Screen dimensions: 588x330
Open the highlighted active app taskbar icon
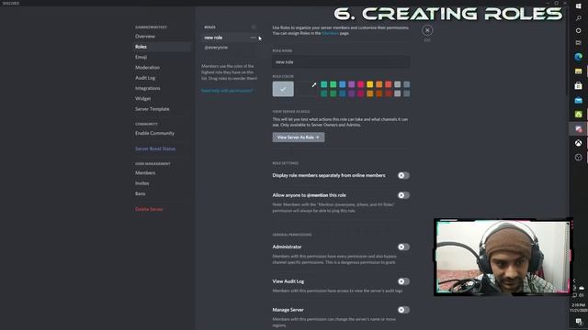pyautogui.click(x=578, y=128)
